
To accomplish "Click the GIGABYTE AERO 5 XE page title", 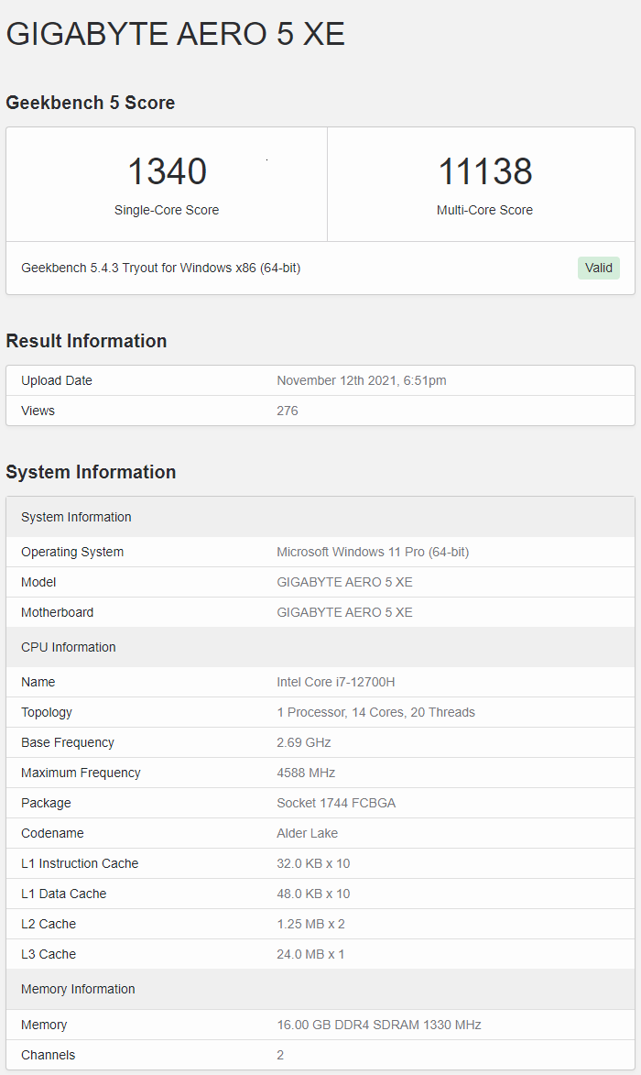I will point(176,34).
